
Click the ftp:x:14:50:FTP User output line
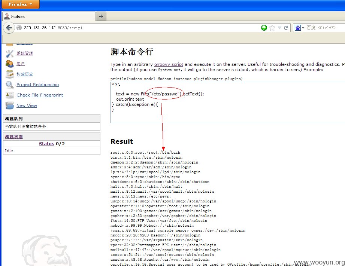click(x=159, y=221)
